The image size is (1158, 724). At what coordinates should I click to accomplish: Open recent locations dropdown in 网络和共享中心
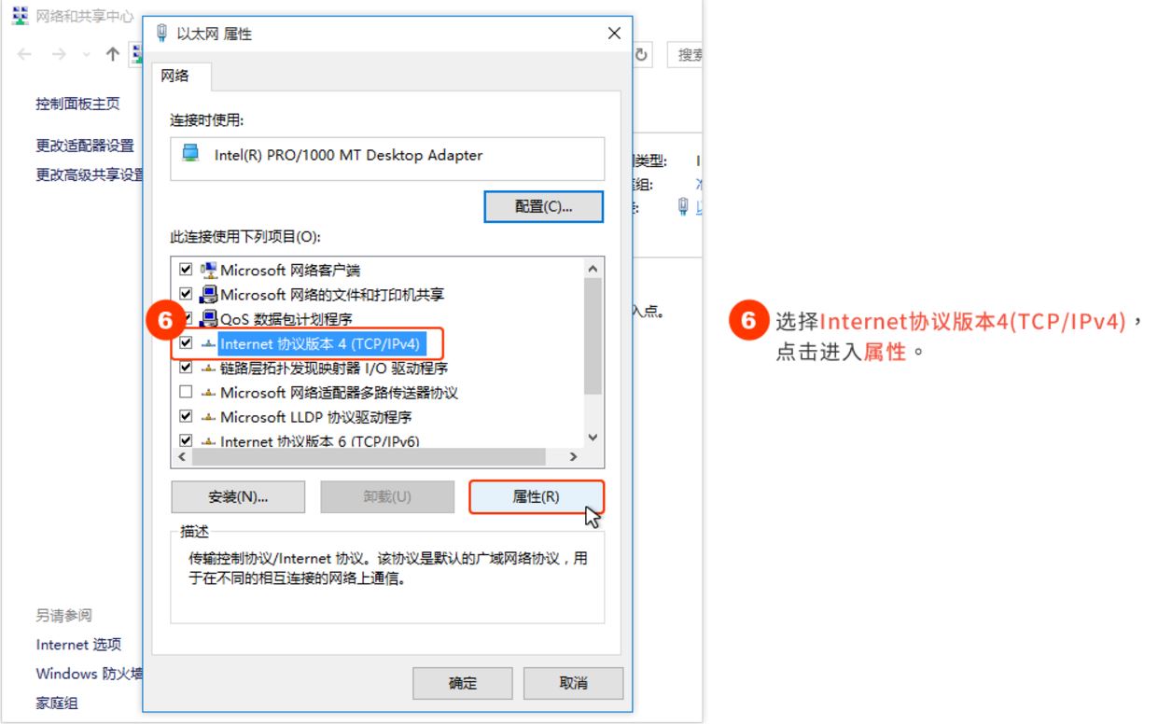(87, 54)
